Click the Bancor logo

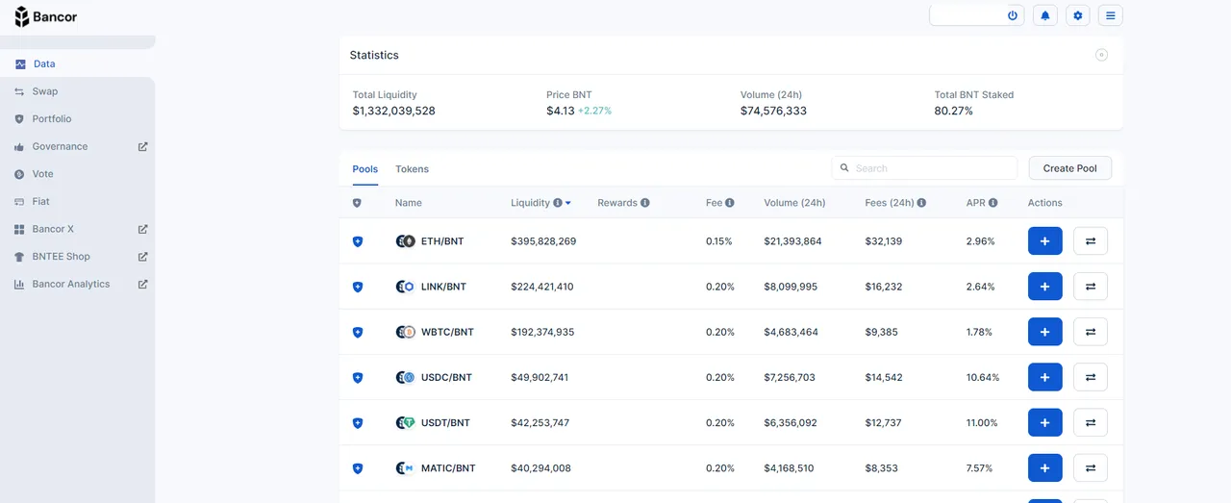tap(45, 16)
